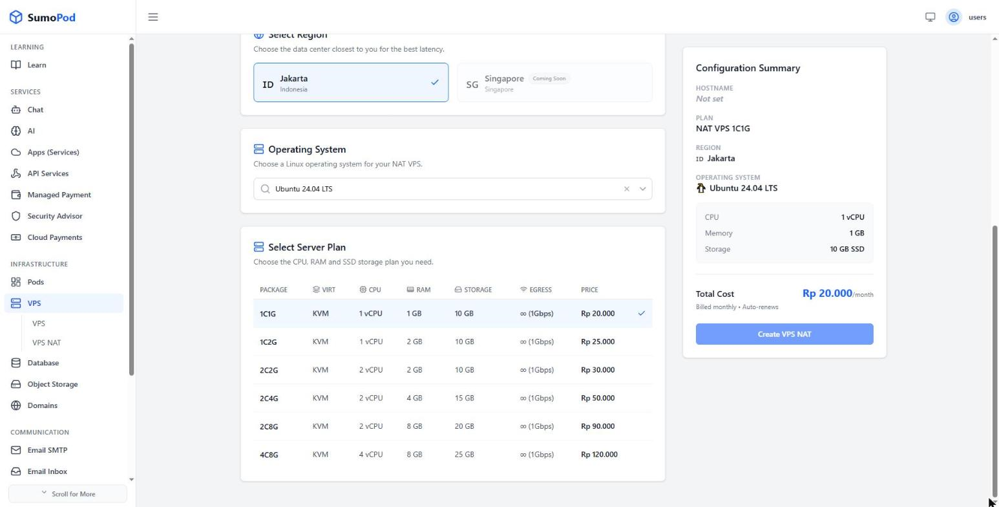This screenshot has width=999, height=507.
Task: Choose the 2C8G plan row
Action: click(453, 427)
